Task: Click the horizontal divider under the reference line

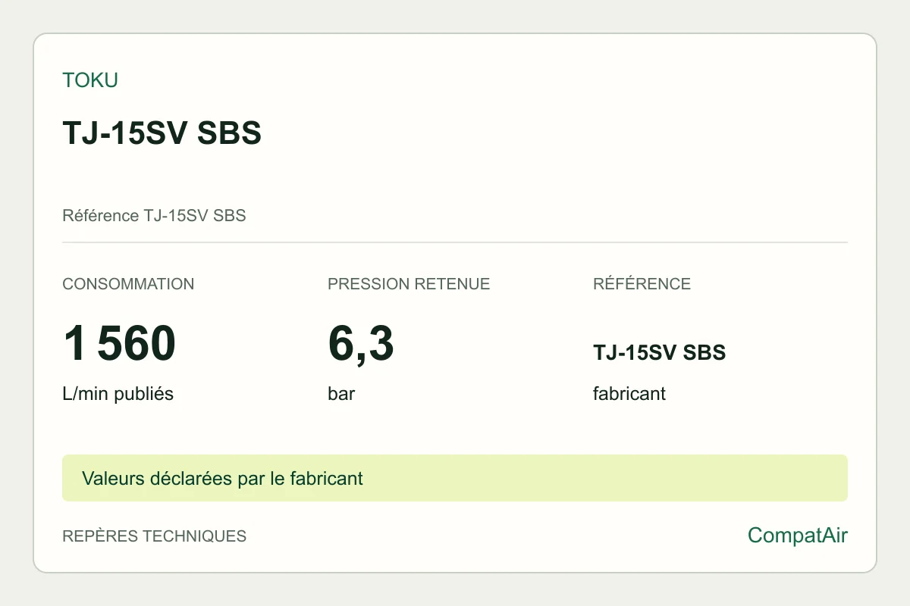Action: pyautogui.click(x=455, y=242)
